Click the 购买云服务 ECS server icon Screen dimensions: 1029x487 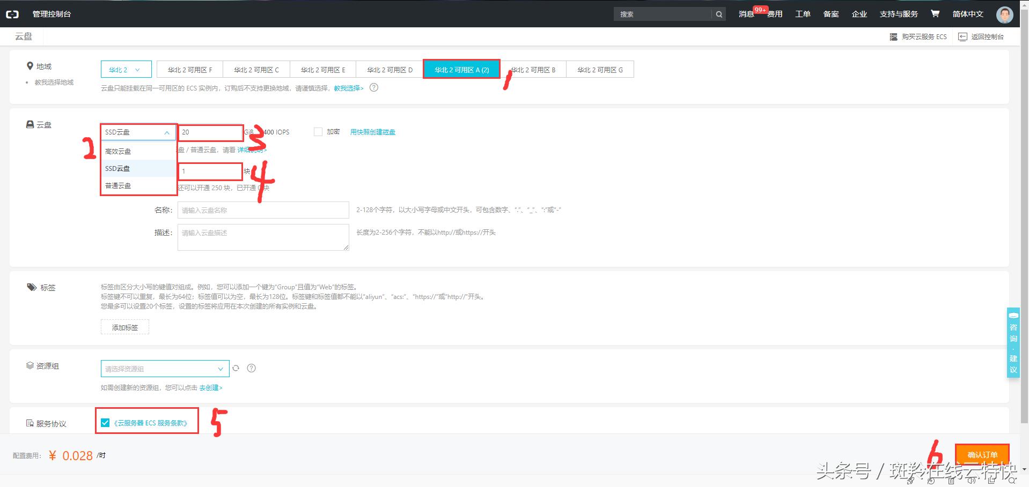pyautogui.click(x=893, y=37)
